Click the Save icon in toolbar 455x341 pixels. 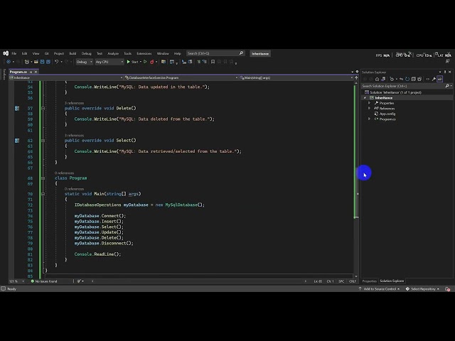tap(42, 62)
